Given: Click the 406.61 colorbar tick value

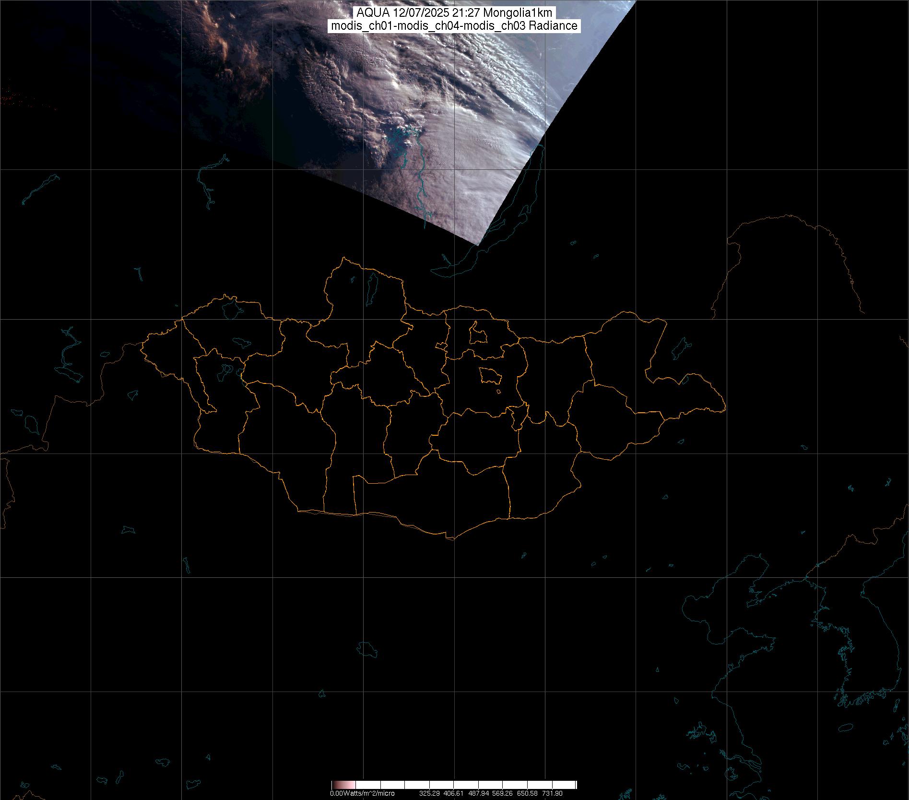Looking at the screenshot, I should 453,793.
